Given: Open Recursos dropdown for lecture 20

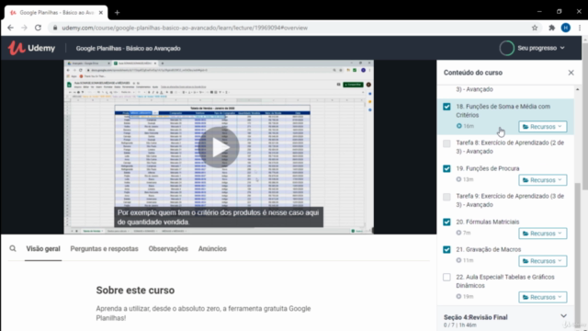Looking at the screenshot, I should coord(543,233).
